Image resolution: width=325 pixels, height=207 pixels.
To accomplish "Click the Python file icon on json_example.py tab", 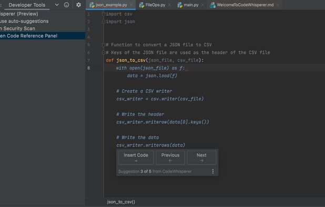I will (x=92, y=5).
